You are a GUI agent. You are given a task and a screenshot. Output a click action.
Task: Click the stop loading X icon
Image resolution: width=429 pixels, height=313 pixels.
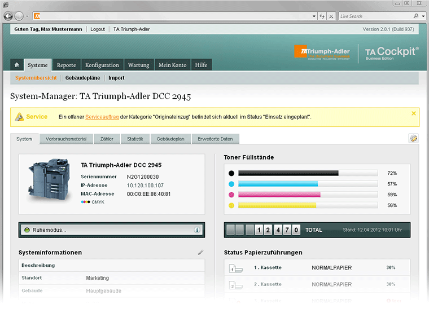[331, 16]
